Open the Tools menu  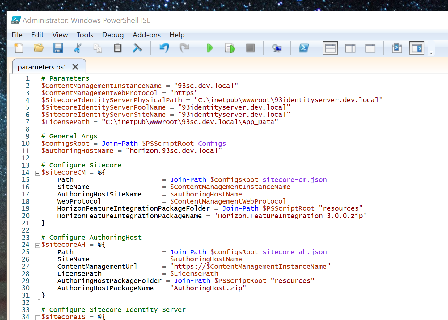(85, 35)
